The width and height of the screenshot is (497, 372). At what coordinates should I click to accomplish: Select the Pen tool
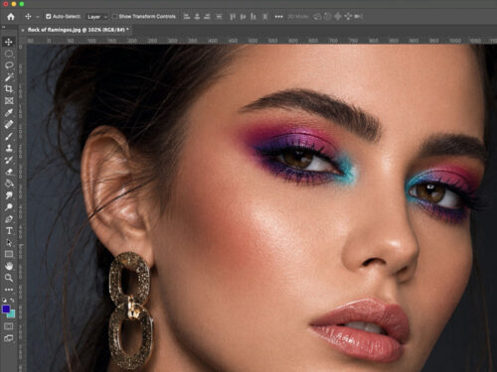tap(9, 219)
